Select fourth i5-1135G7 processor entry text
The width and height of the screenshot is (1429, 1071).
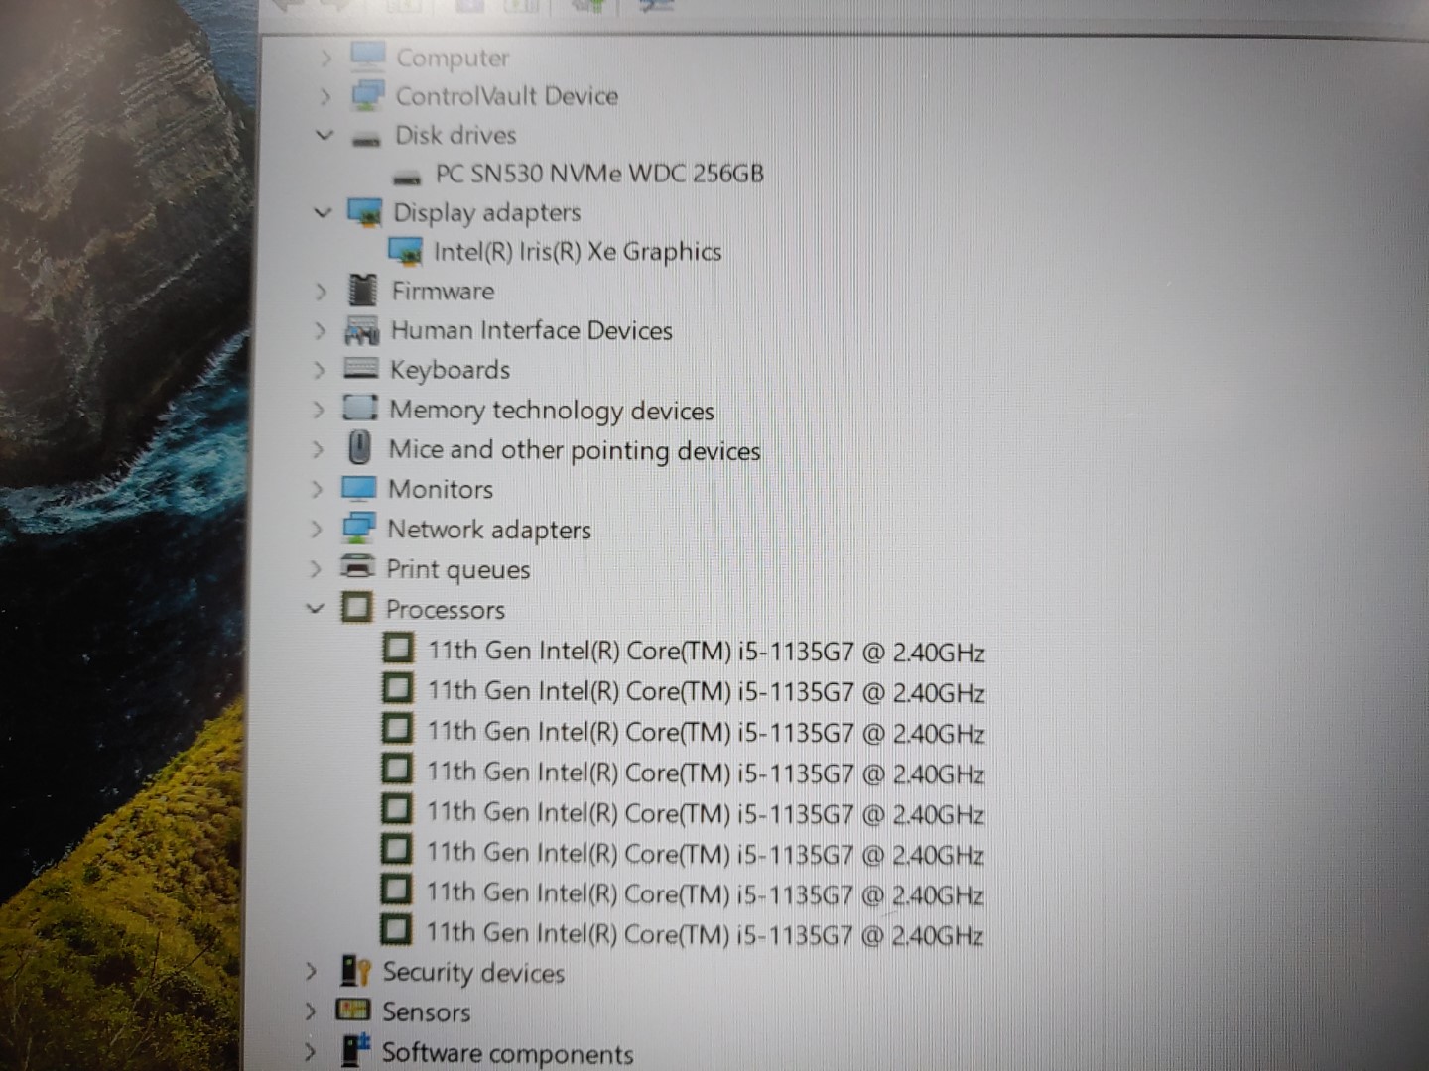click(706, 773)
